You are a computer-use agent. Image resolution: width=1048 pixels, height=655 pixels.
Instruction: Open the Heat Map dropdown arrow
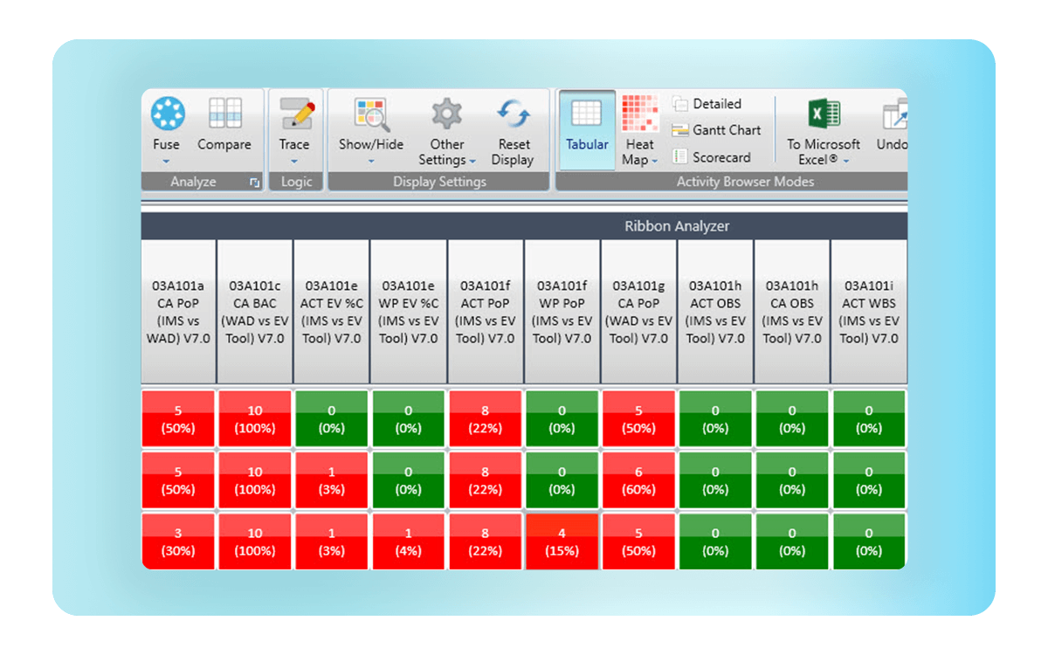(653, 159)
